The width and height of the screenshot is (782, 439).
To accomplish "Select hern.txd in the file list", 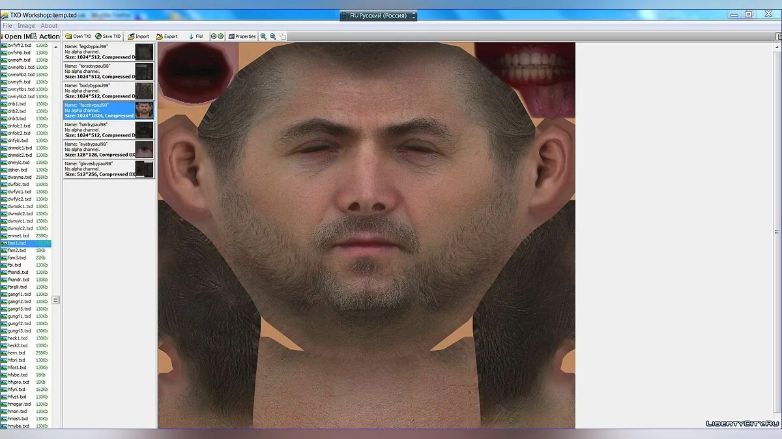I will [x=26, y=353].
